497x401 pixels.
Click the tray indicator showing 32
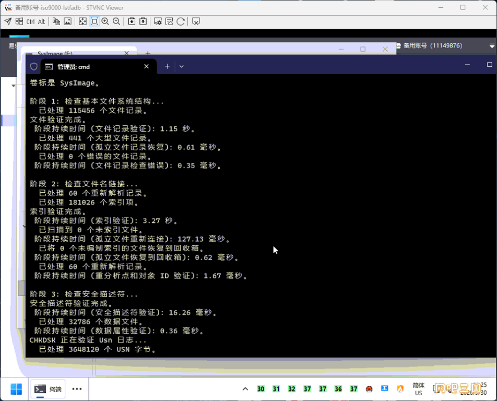point(292,389)
